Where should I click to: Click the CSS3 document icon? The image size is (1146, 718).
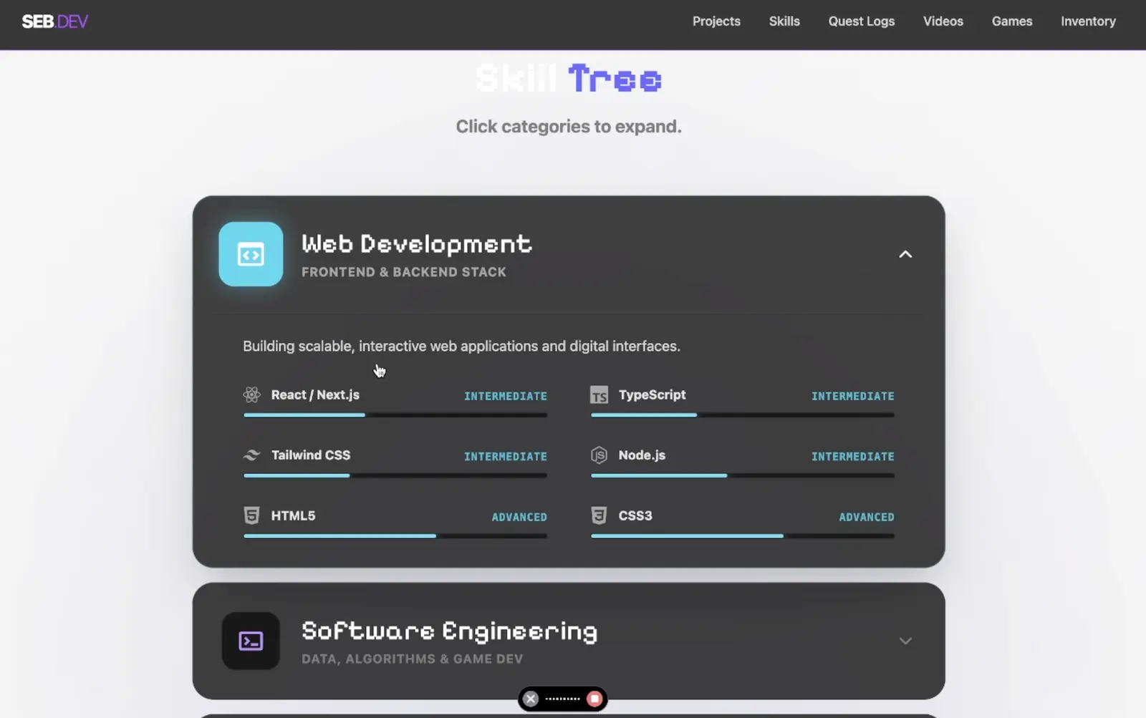click(599, 515)
